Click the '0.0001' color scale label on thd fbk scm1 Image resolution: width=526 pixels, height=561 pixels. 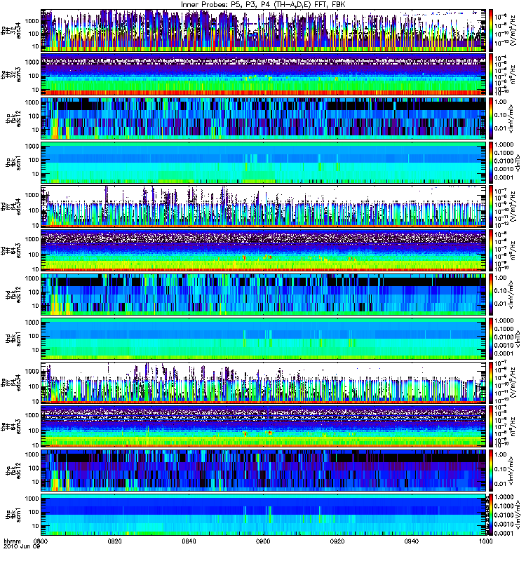pos(504,354)
